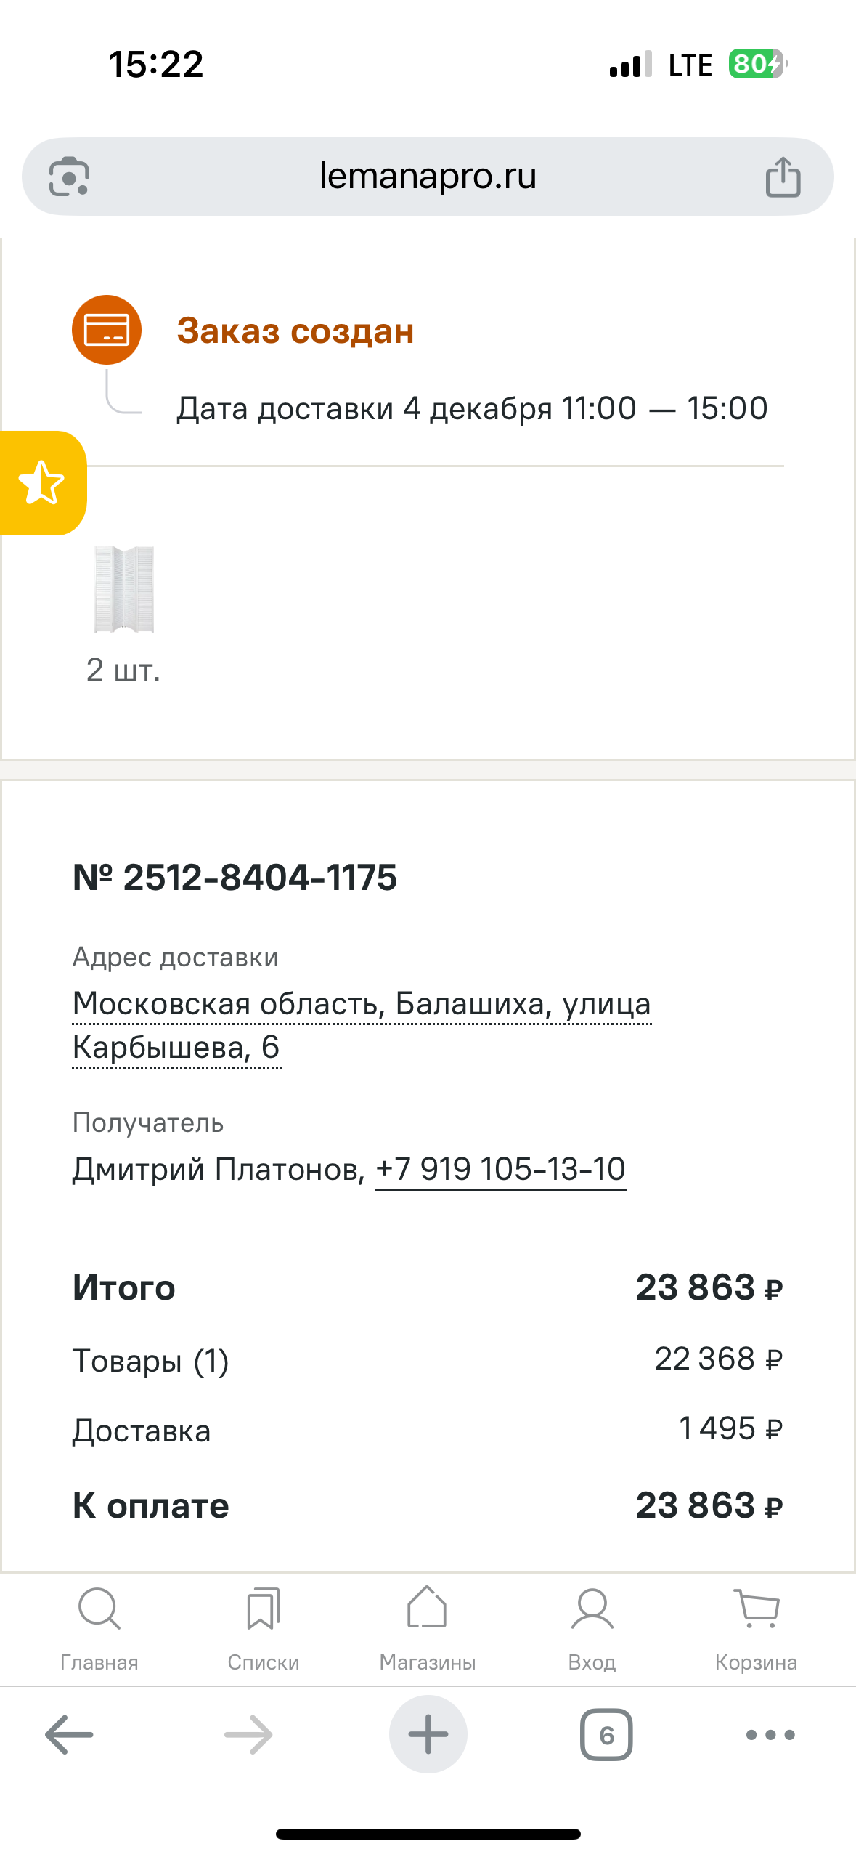This screenshot has width=856, height=1857.
Task: Tap the share icon next to lemanapro.ru
Action: coord(785,175)
